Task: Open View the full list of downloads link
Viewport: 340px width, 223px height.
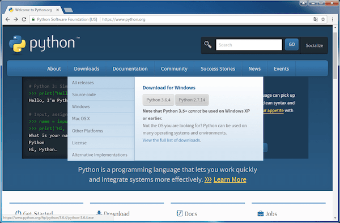Action: [172, 140]
